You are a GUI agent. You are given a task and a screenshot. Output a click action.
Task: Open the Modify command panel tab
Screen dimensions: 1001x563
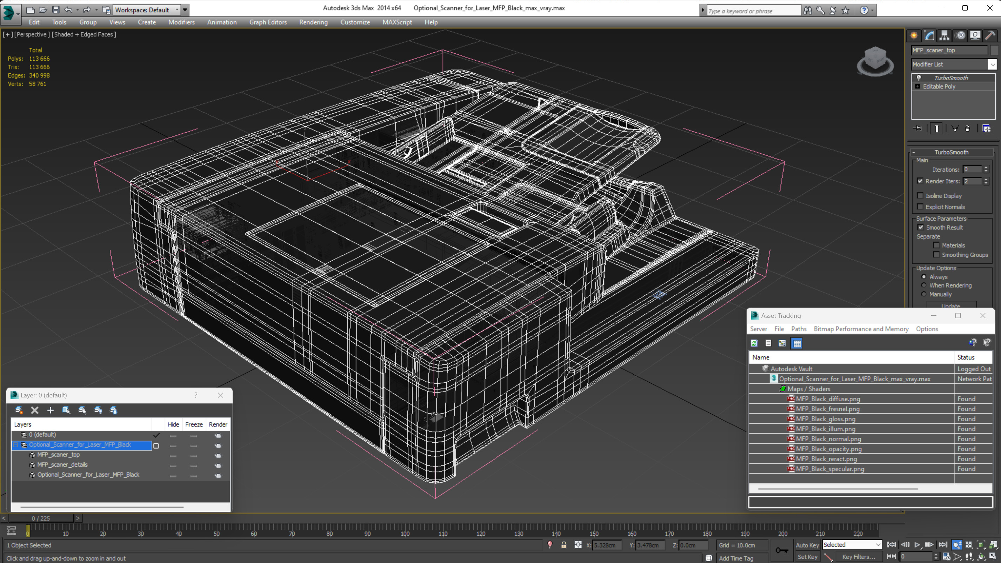(x=929, y=35)
